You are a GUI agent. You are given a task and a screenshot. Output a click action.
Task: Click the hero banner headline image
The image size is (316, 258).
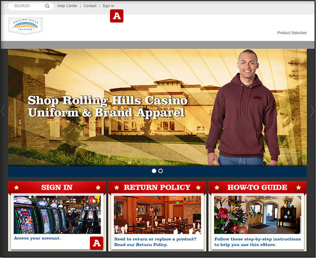click(108, 107)
